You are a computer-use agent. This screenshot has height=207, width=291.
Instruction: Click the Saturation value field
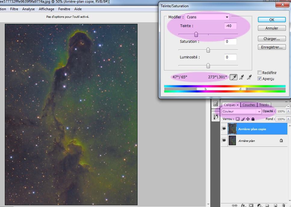pos(230,42)
